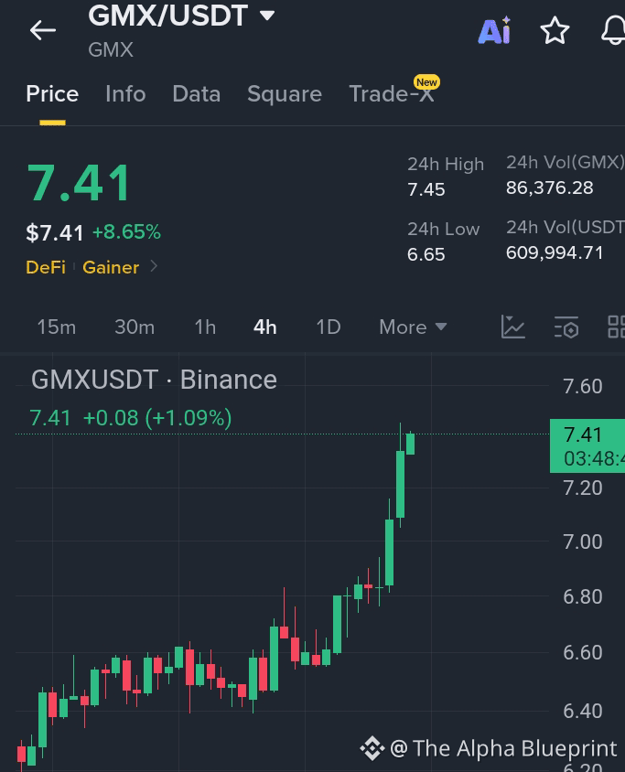Click the 24h volume 86,376.28
The image size is (625, 772).
click(x=550, y=188)
